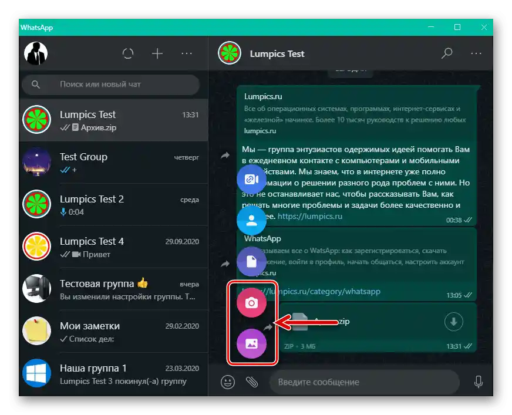The image size is (512, 415).
Task: Open the https://lumpics.ru link in message
Action: pos(310,216)
